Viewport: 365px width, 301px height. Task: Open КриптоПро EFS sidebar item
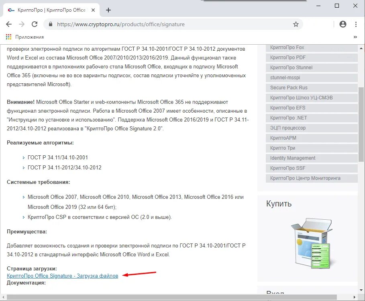(x=312, y=108)
